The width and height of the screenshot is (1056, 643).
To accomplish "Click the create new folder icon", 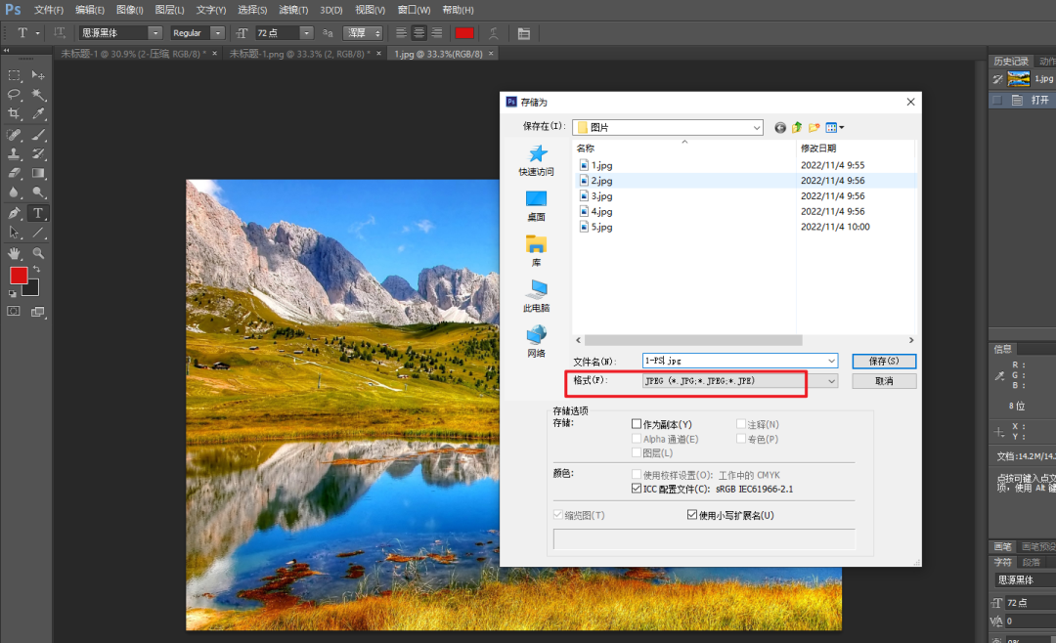I will click(814, 127).
